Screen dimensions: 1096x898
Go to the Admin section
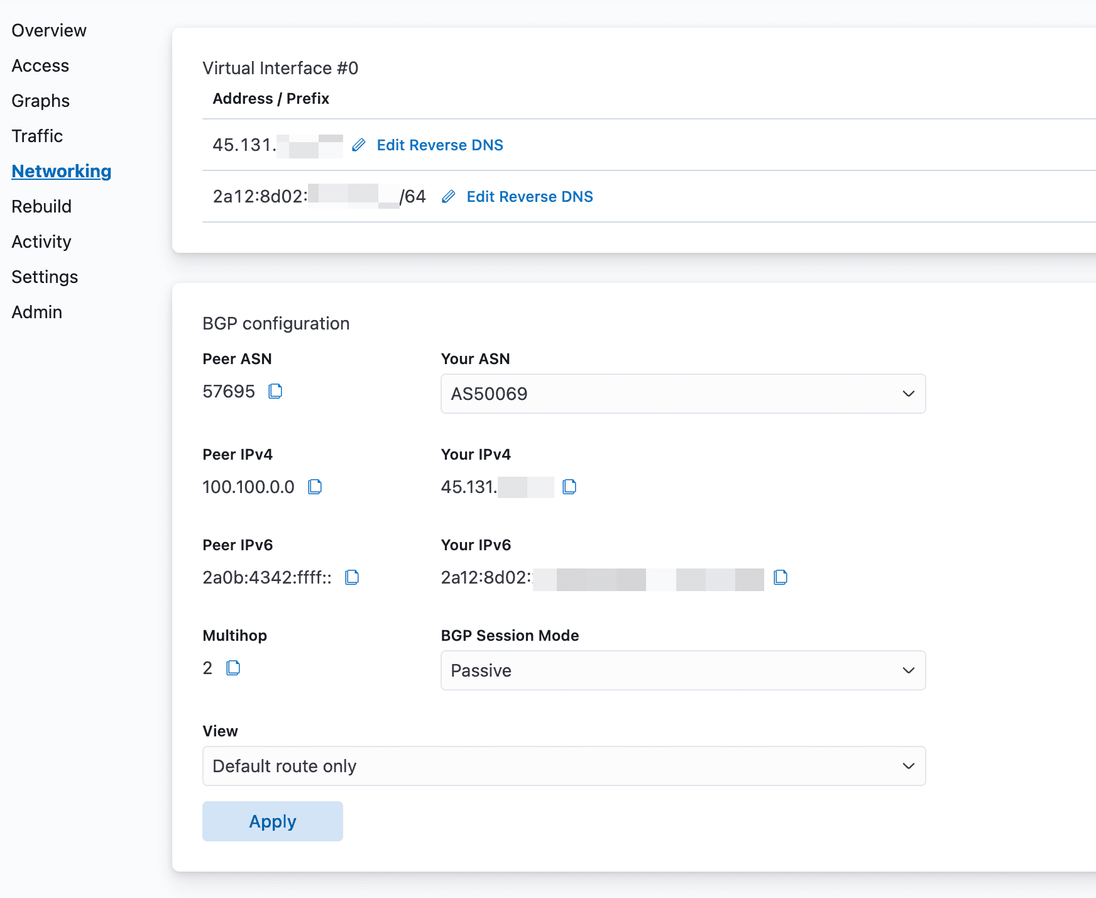coord(36,312)
